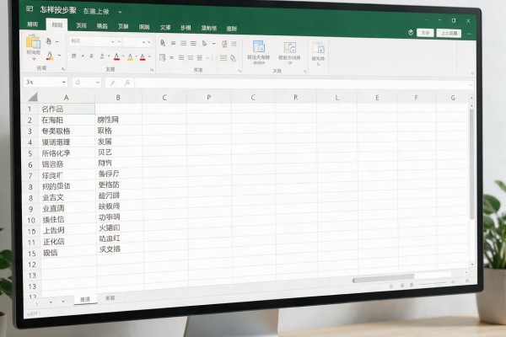The image size is (506, 337).
Task: Open the font name dropdown arrow
Action: tap(112, 42)
